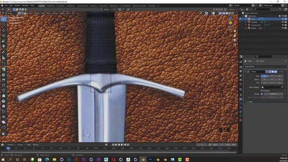The height and width of the screenshot is (162, 288).
Task: Hide the Empty object in viewport
Action: point(283,28)
